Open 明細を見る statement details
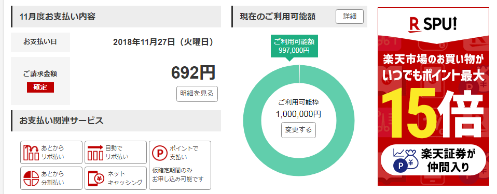Image resolution: width=497 pixels, height=194 pixels. pyautogui.click(x=197, y=94)
